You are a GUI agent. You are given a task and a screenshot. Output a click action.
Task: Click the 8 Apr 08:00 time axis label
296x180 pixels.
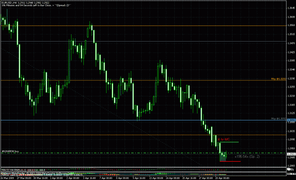[122, 178]
